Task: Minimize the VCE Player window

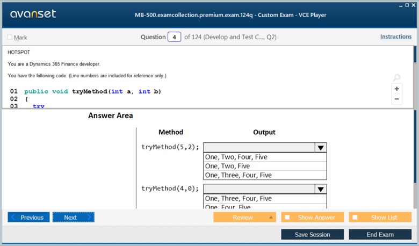Action: (401, 5)
